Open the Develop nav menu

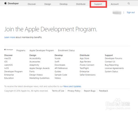63,4
